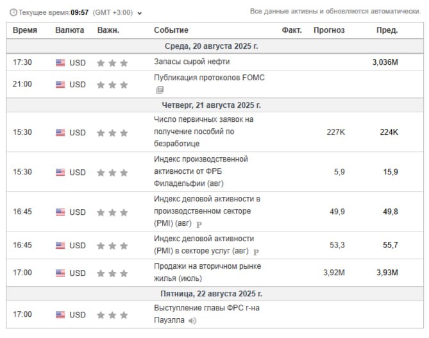
Task: Click the US flag in the jobless claims row
Action: [x=60, y=133]
